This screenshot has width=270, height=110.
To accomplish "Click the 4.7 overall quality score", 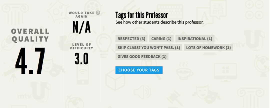I will pyautogui.click(x=30, y=61).
